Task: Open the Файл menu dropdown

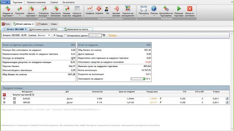Action: coord(5,2)
